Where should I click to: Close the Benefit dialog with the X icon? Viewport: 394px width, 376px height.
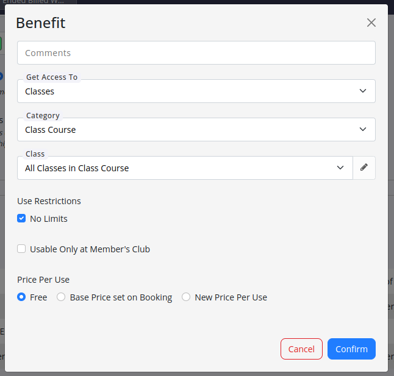pyautogui.click(x=371, y=23)
